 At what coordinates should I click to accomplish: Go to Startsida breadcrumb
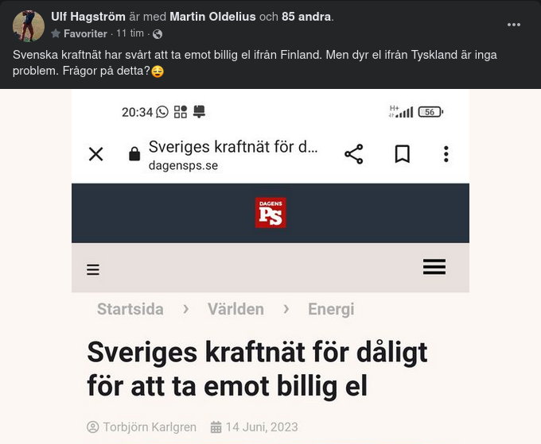pos(130,309)
